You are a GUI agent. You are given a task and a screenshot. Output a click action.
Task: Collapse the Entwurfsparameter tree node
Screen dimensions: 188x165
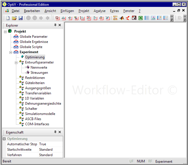click(16, 62)
